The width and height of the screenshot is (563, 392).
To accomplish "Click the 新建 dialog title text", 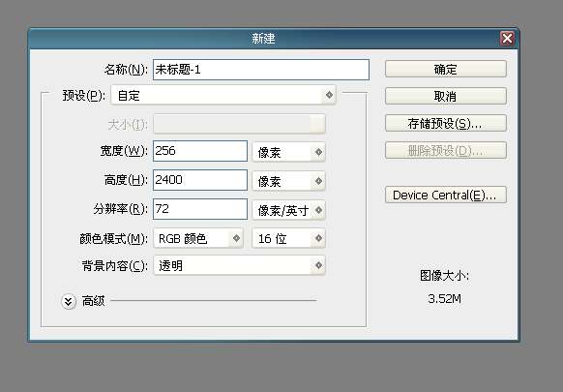I will pyautogui.click(x=263, y=39).
